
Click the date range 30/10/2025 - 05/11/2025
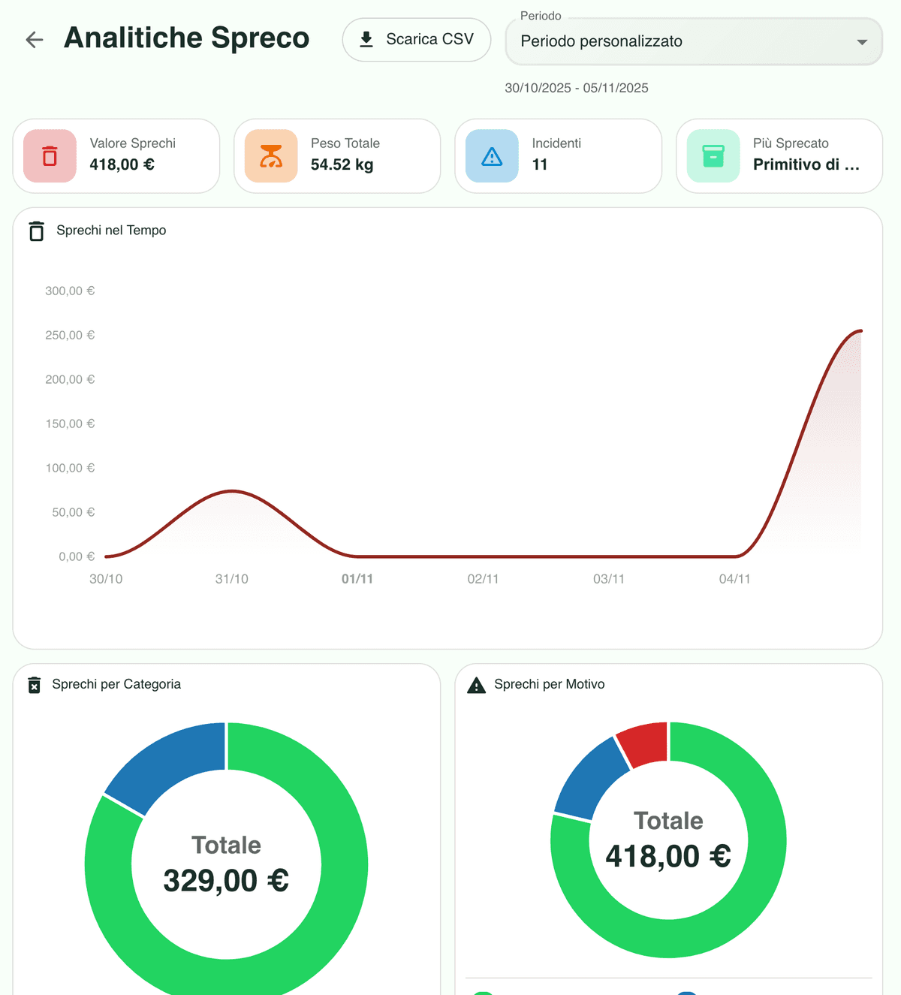(577, 88)
